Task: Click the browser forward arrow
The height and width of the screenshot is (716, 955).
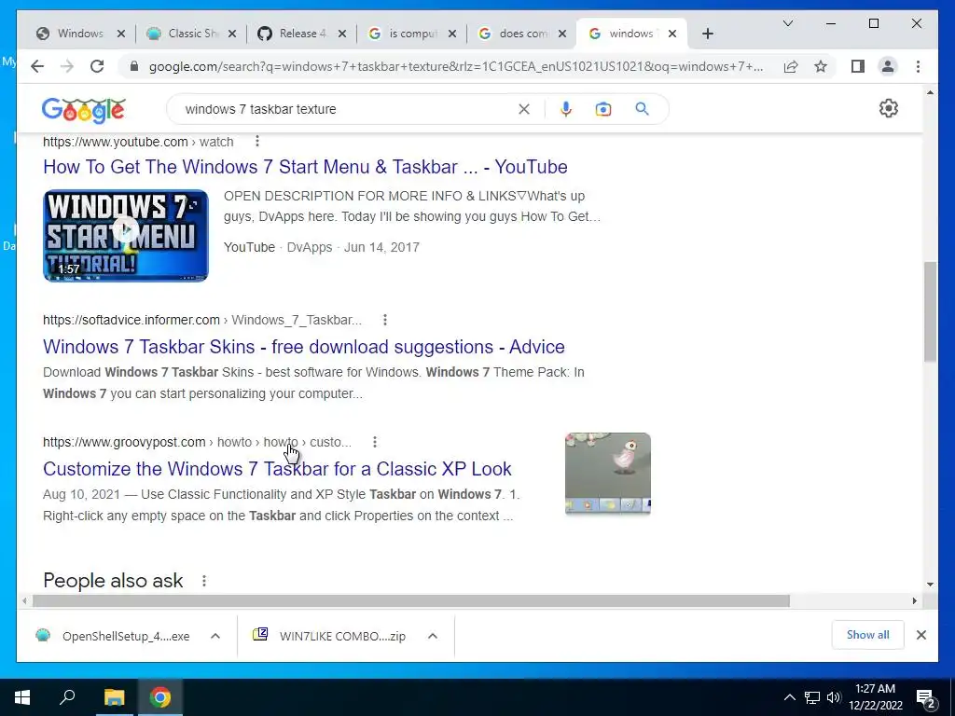Action: tap(67, 66)
